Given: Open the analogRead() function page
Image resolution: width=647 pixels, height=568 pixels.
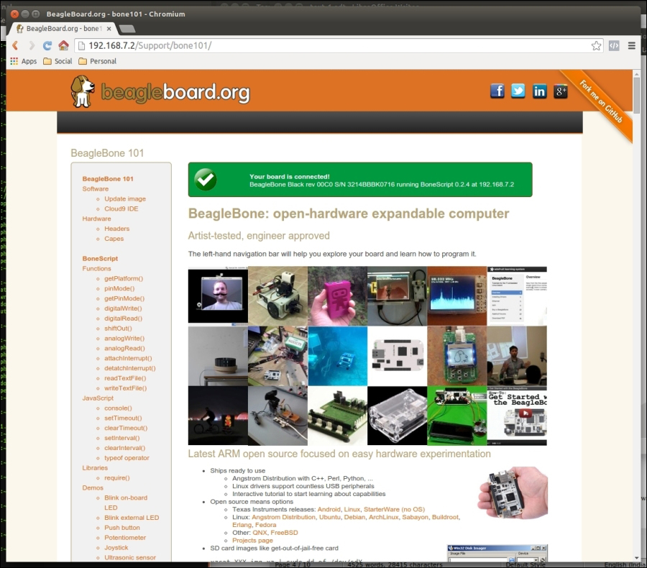Looking at the screenshot, I should (124, 348).
